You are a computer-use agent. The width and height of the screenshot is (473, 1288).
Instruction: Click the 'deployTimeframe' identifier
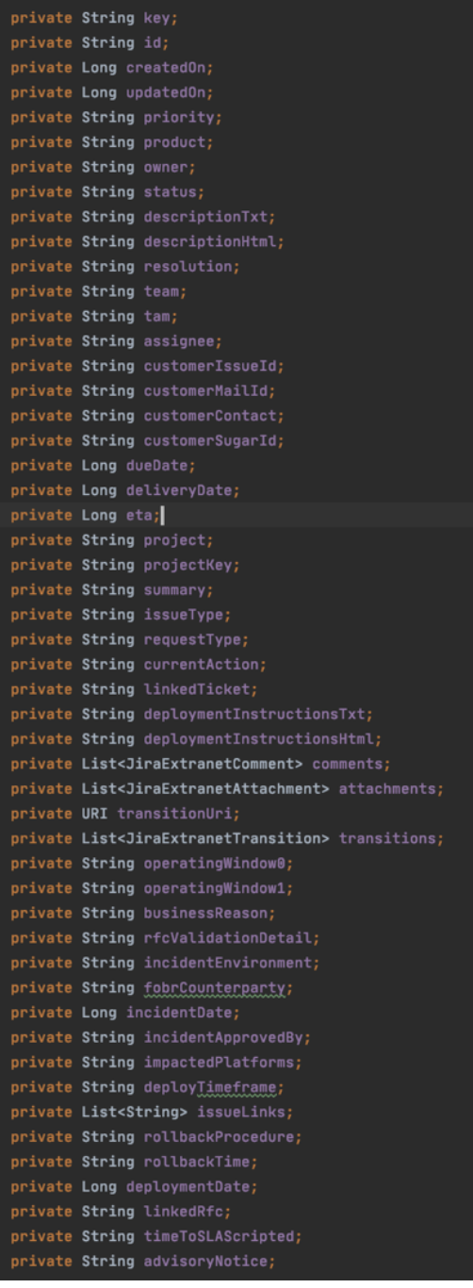tap(209, 1086)
